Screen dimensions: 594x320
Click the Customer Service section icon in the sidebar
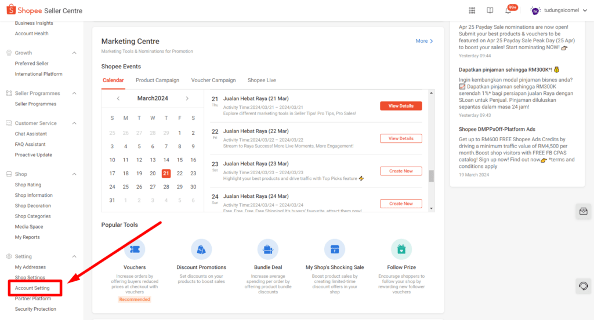9,123
